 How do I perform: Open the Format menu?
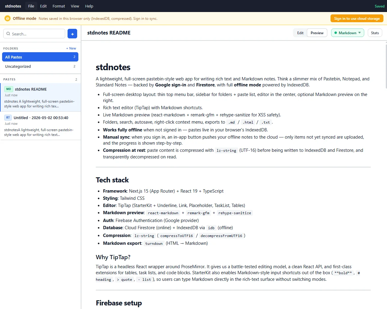pos(59,6)
